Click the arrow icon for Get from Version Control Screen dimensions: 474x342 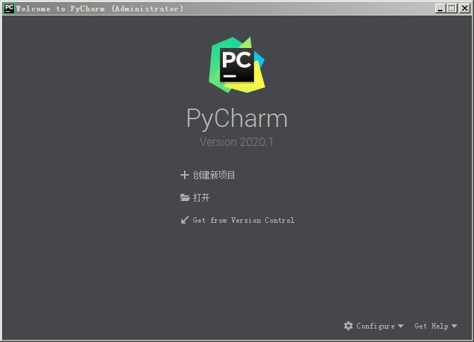[185, 220]
